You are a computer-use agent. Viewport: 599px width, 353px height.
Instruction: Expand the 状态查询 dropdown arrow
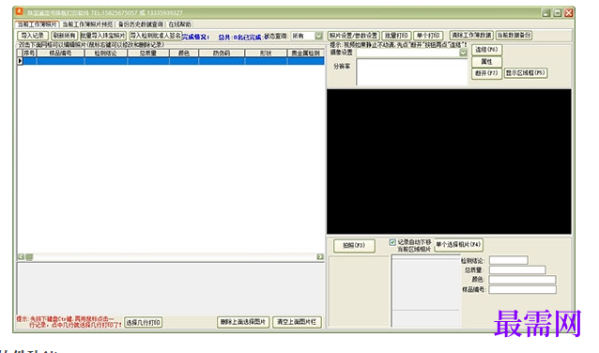click(x=318, y=36)
